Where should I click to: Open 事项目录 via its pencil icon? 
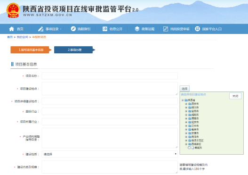click(x=40, y=29)
